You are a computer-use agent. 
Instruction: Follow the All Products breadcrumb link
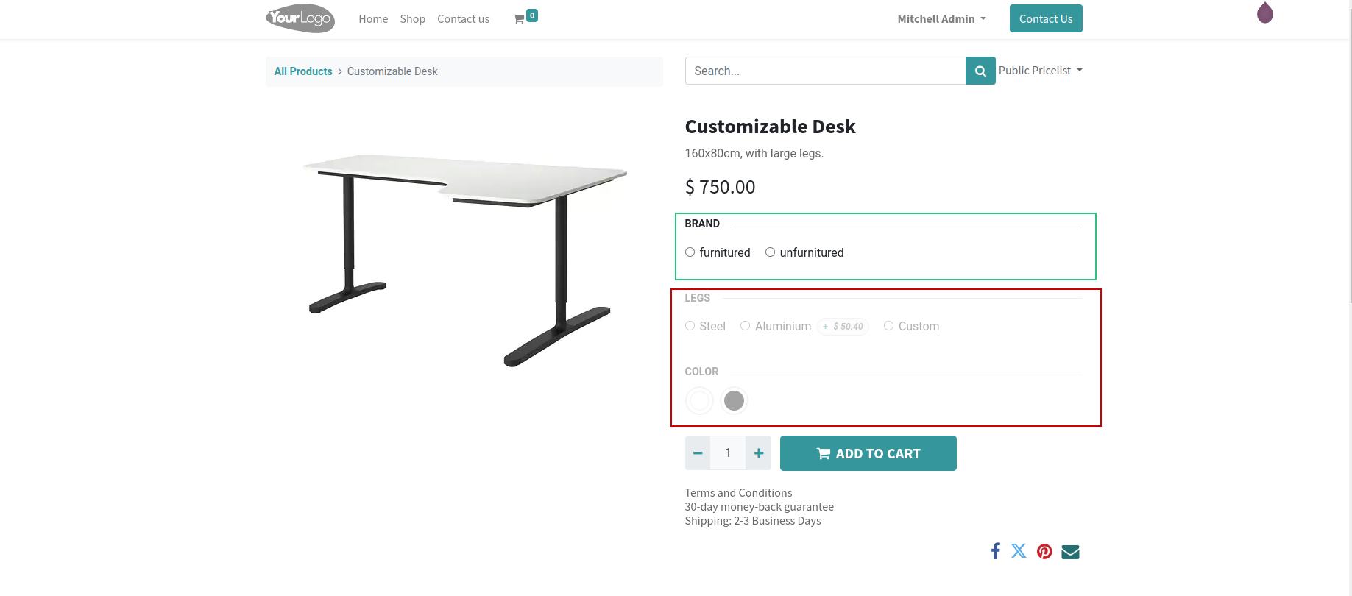pos(303,71)
